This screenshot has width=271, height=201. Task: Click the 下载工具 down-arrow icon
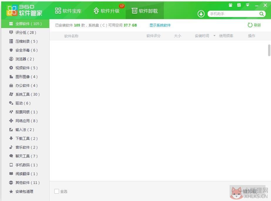point(11,138)
